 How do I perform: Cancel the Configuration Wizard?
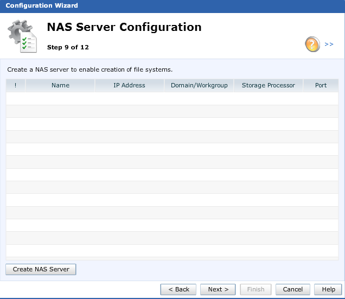tap(293, 289)
